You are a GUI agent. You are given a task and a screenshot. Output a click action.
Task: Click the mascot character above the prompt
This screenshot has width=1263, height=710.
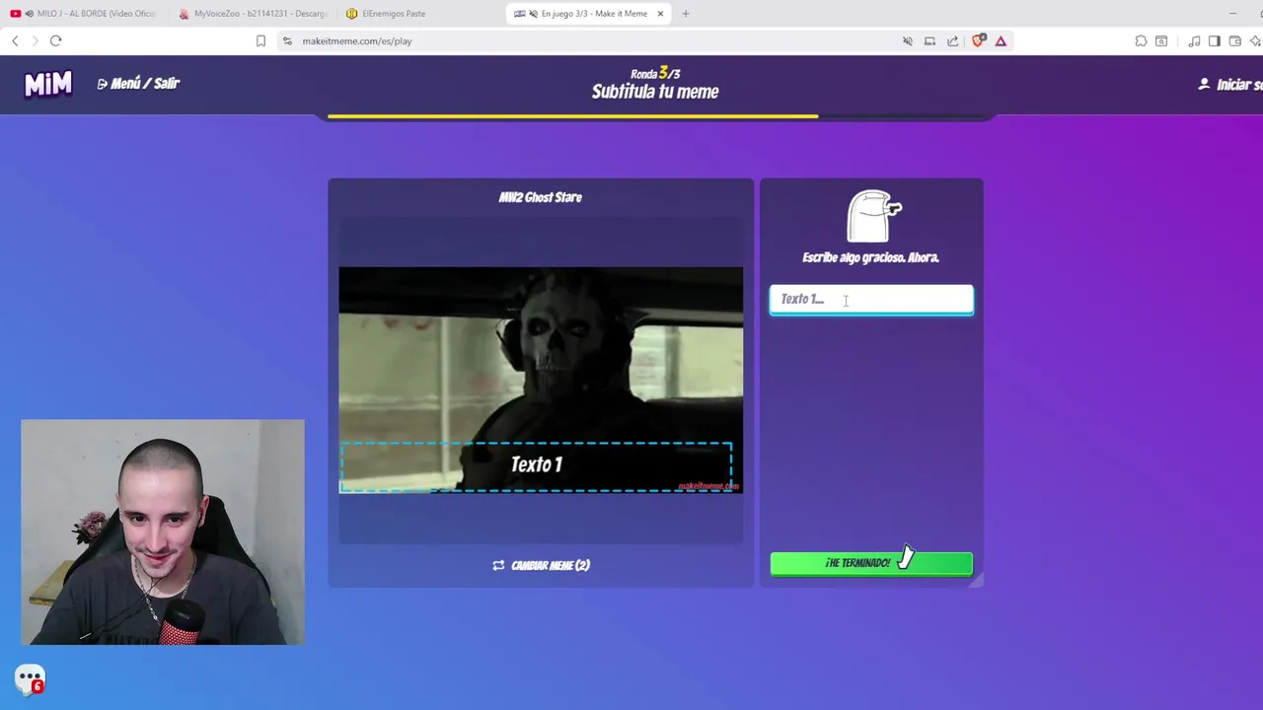(873, 216)
